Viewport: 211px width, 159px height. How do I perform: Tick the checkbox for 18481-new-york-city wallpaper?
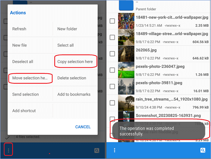112,21
